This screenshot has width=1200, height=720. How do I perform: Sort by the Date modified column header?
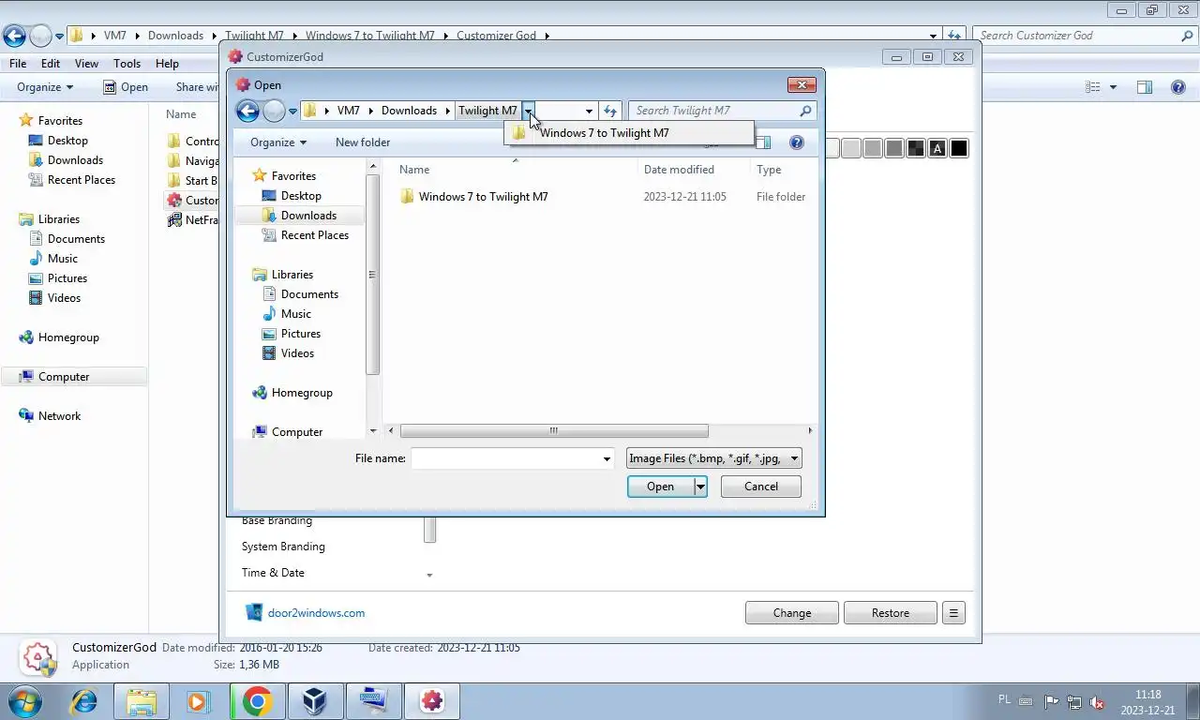(679, 170)
